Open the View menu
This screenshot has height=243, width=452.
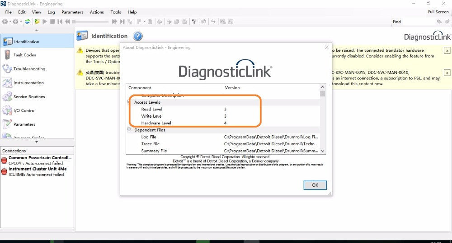[36, 12]
